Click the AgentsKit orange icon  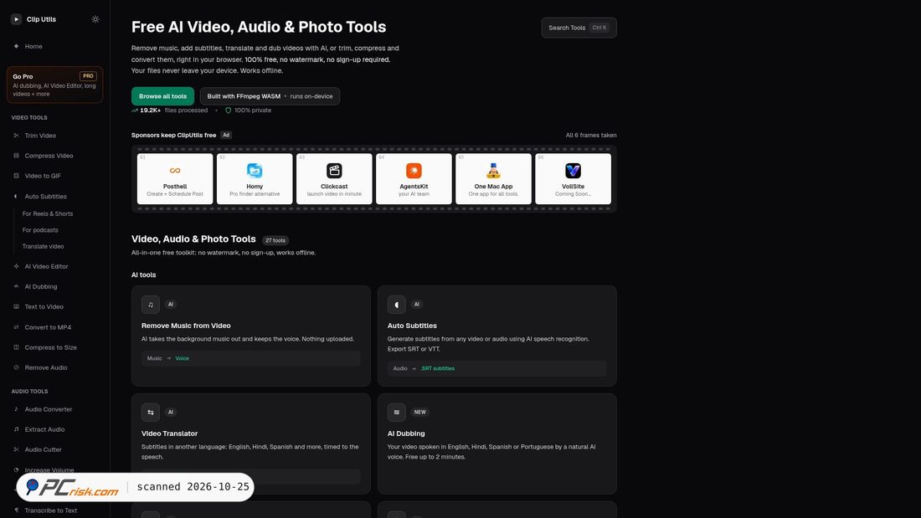[414, 171]
